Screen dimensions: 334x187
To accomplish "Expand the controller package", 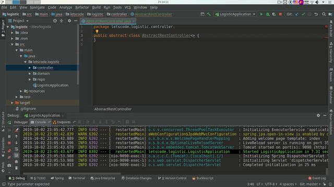I will click(x=30, y=68).
